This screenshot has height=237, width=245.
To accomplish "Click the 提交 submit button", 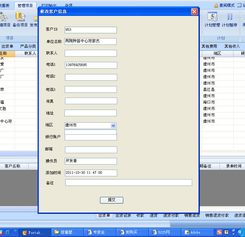I will pos(112,200).
